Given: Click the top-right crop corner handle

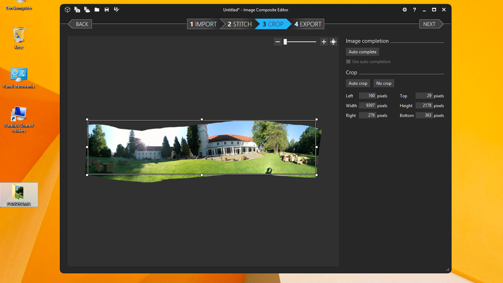Looking at the screenshot, I should [x=317, y=119].
